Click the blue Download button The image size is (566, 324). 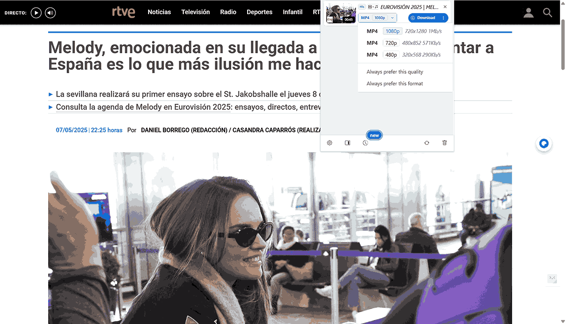423,18
